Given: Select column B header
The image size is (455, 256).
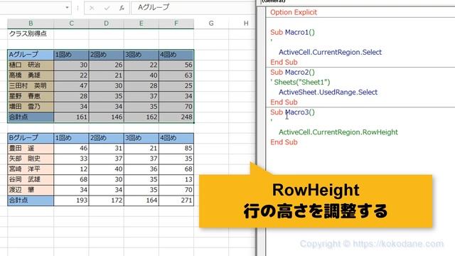Looking at the screenshot, I should [x=31, y=23].
